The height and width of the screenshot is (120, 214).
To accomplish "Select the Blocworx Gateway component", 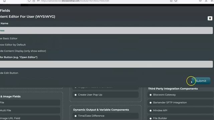I will (x=180, y=95).
